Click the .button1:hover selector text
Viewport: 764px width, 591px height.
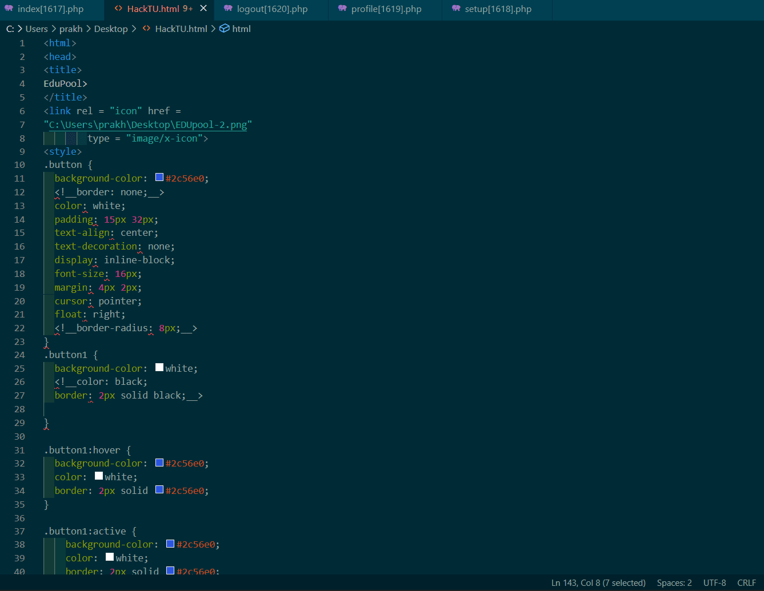tap(82, 450)
